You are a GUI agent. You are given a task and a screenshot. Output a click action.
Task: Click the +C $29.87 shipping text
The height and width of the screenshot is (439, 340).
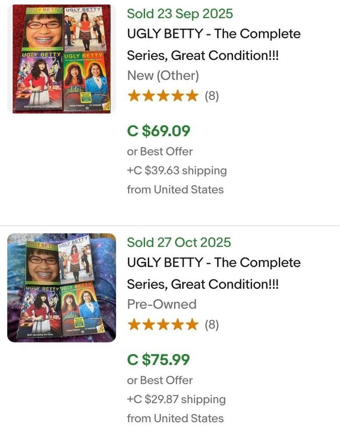(176, 399)
